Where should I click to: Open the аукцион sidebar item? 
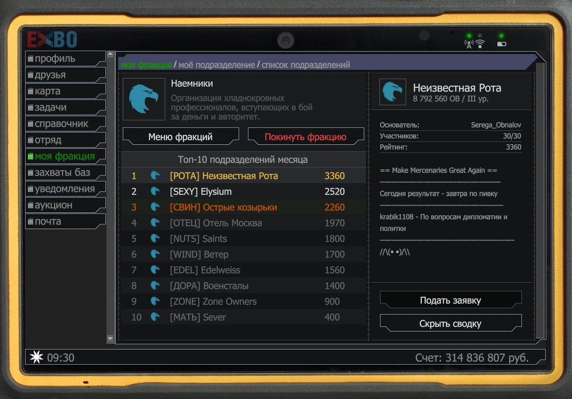coord(64,205)
